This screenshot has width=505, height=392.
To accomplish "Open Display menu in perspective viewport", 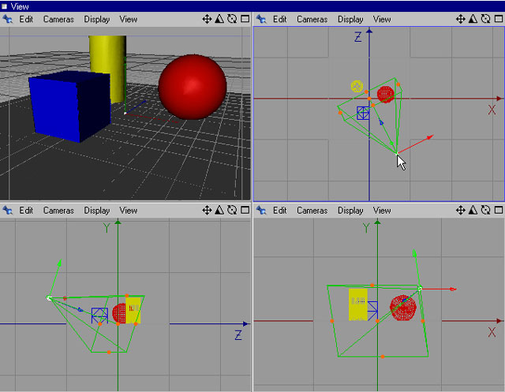I will pos(96,19).
